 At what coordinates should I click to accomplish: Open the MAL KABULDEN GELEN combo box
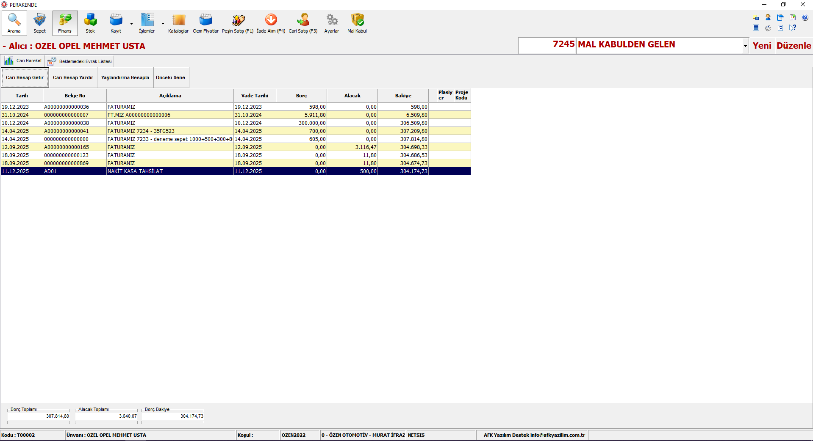[745, 46]
